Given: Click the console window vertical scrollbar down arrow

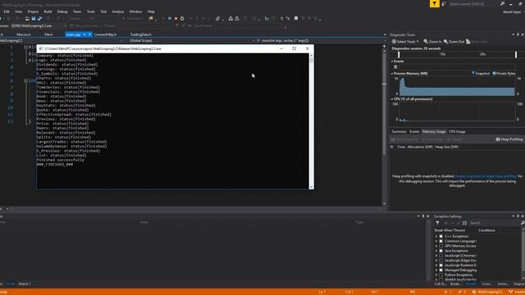Looking at the screenshot, I should tap(312, 187).
